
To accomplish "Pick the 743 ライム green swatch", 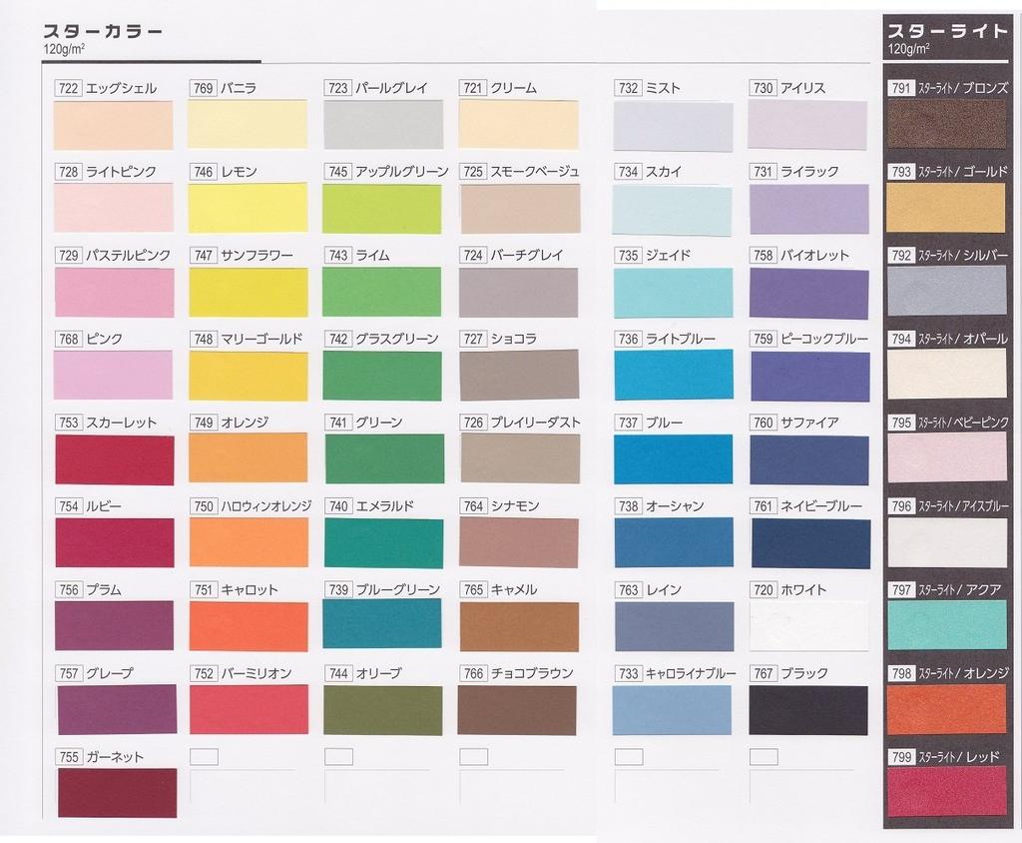I will [x=382, y=293].
